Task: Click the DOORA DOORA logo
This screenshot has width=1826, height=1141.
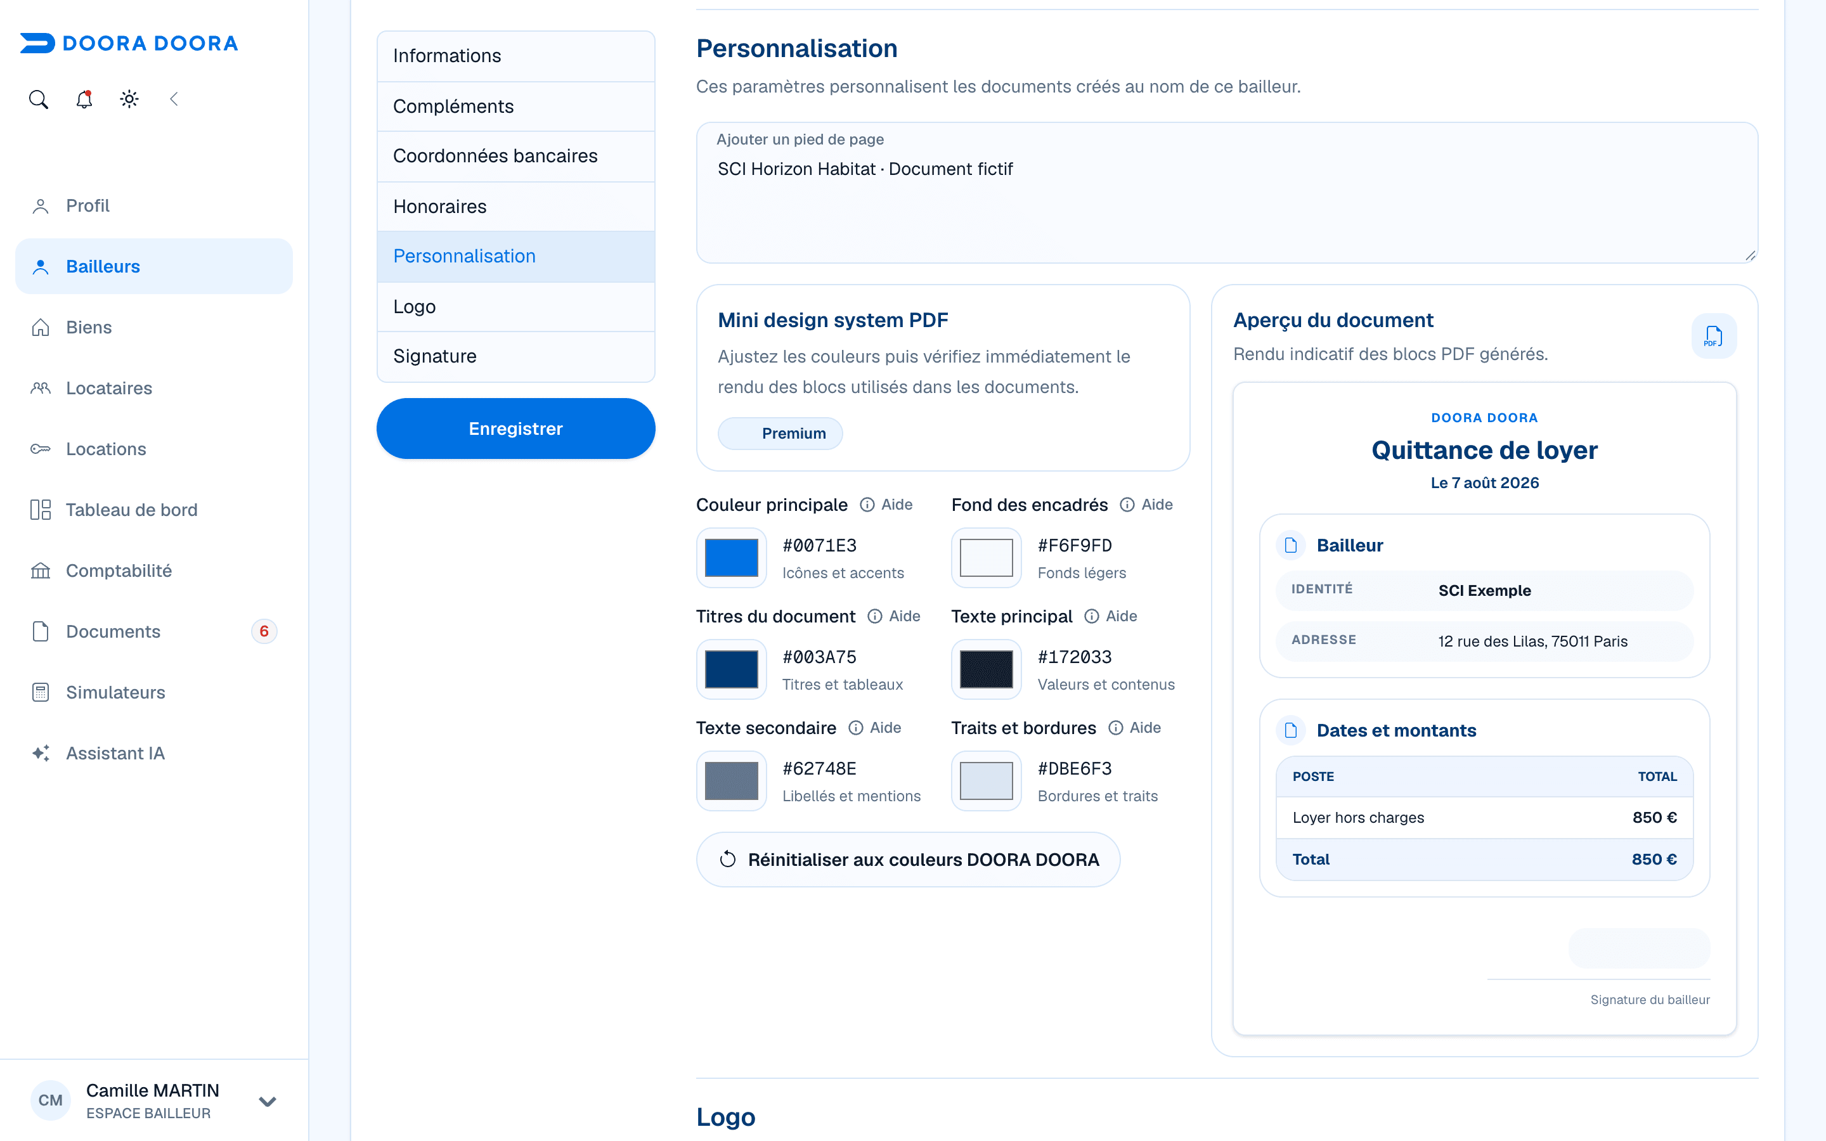Action: pyautogui.click(x=129, y=43)
